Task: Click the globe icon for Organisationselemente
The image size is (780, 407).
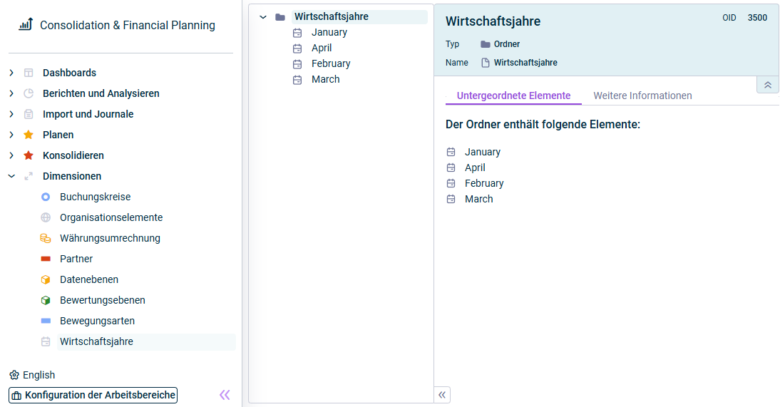Action: [x=45, y=217]
